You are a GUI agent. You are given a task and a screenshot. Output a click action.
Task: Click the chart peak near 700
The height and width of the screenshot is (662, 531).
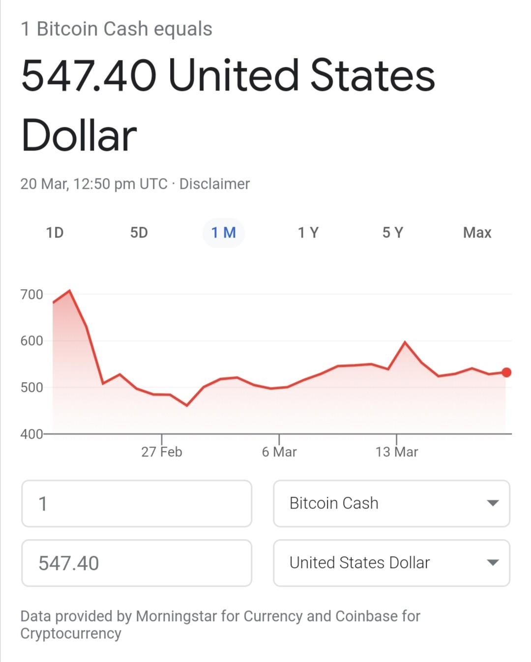click(x=70, y=291)
